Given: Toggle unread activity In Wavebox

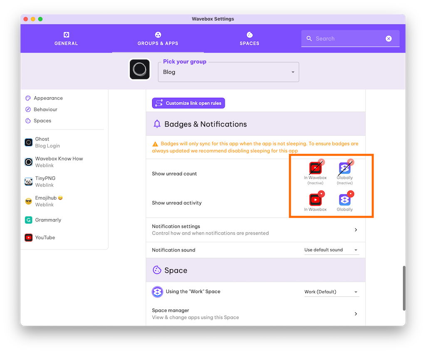Looking at the screenshot, I should click(x=315, y=201).
